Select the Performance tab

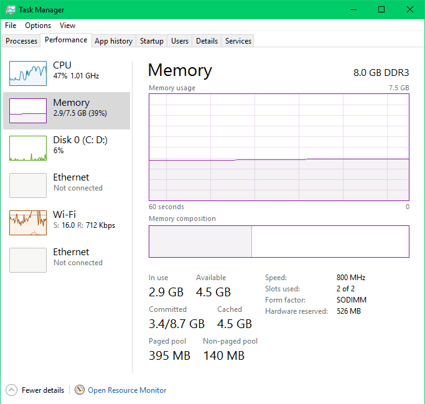(x=66, y=40)
